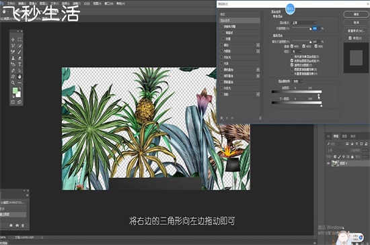This screenshot has height=245, width=370.
Task: Add another 内阴影 effect with plus button
Action: 258,51
